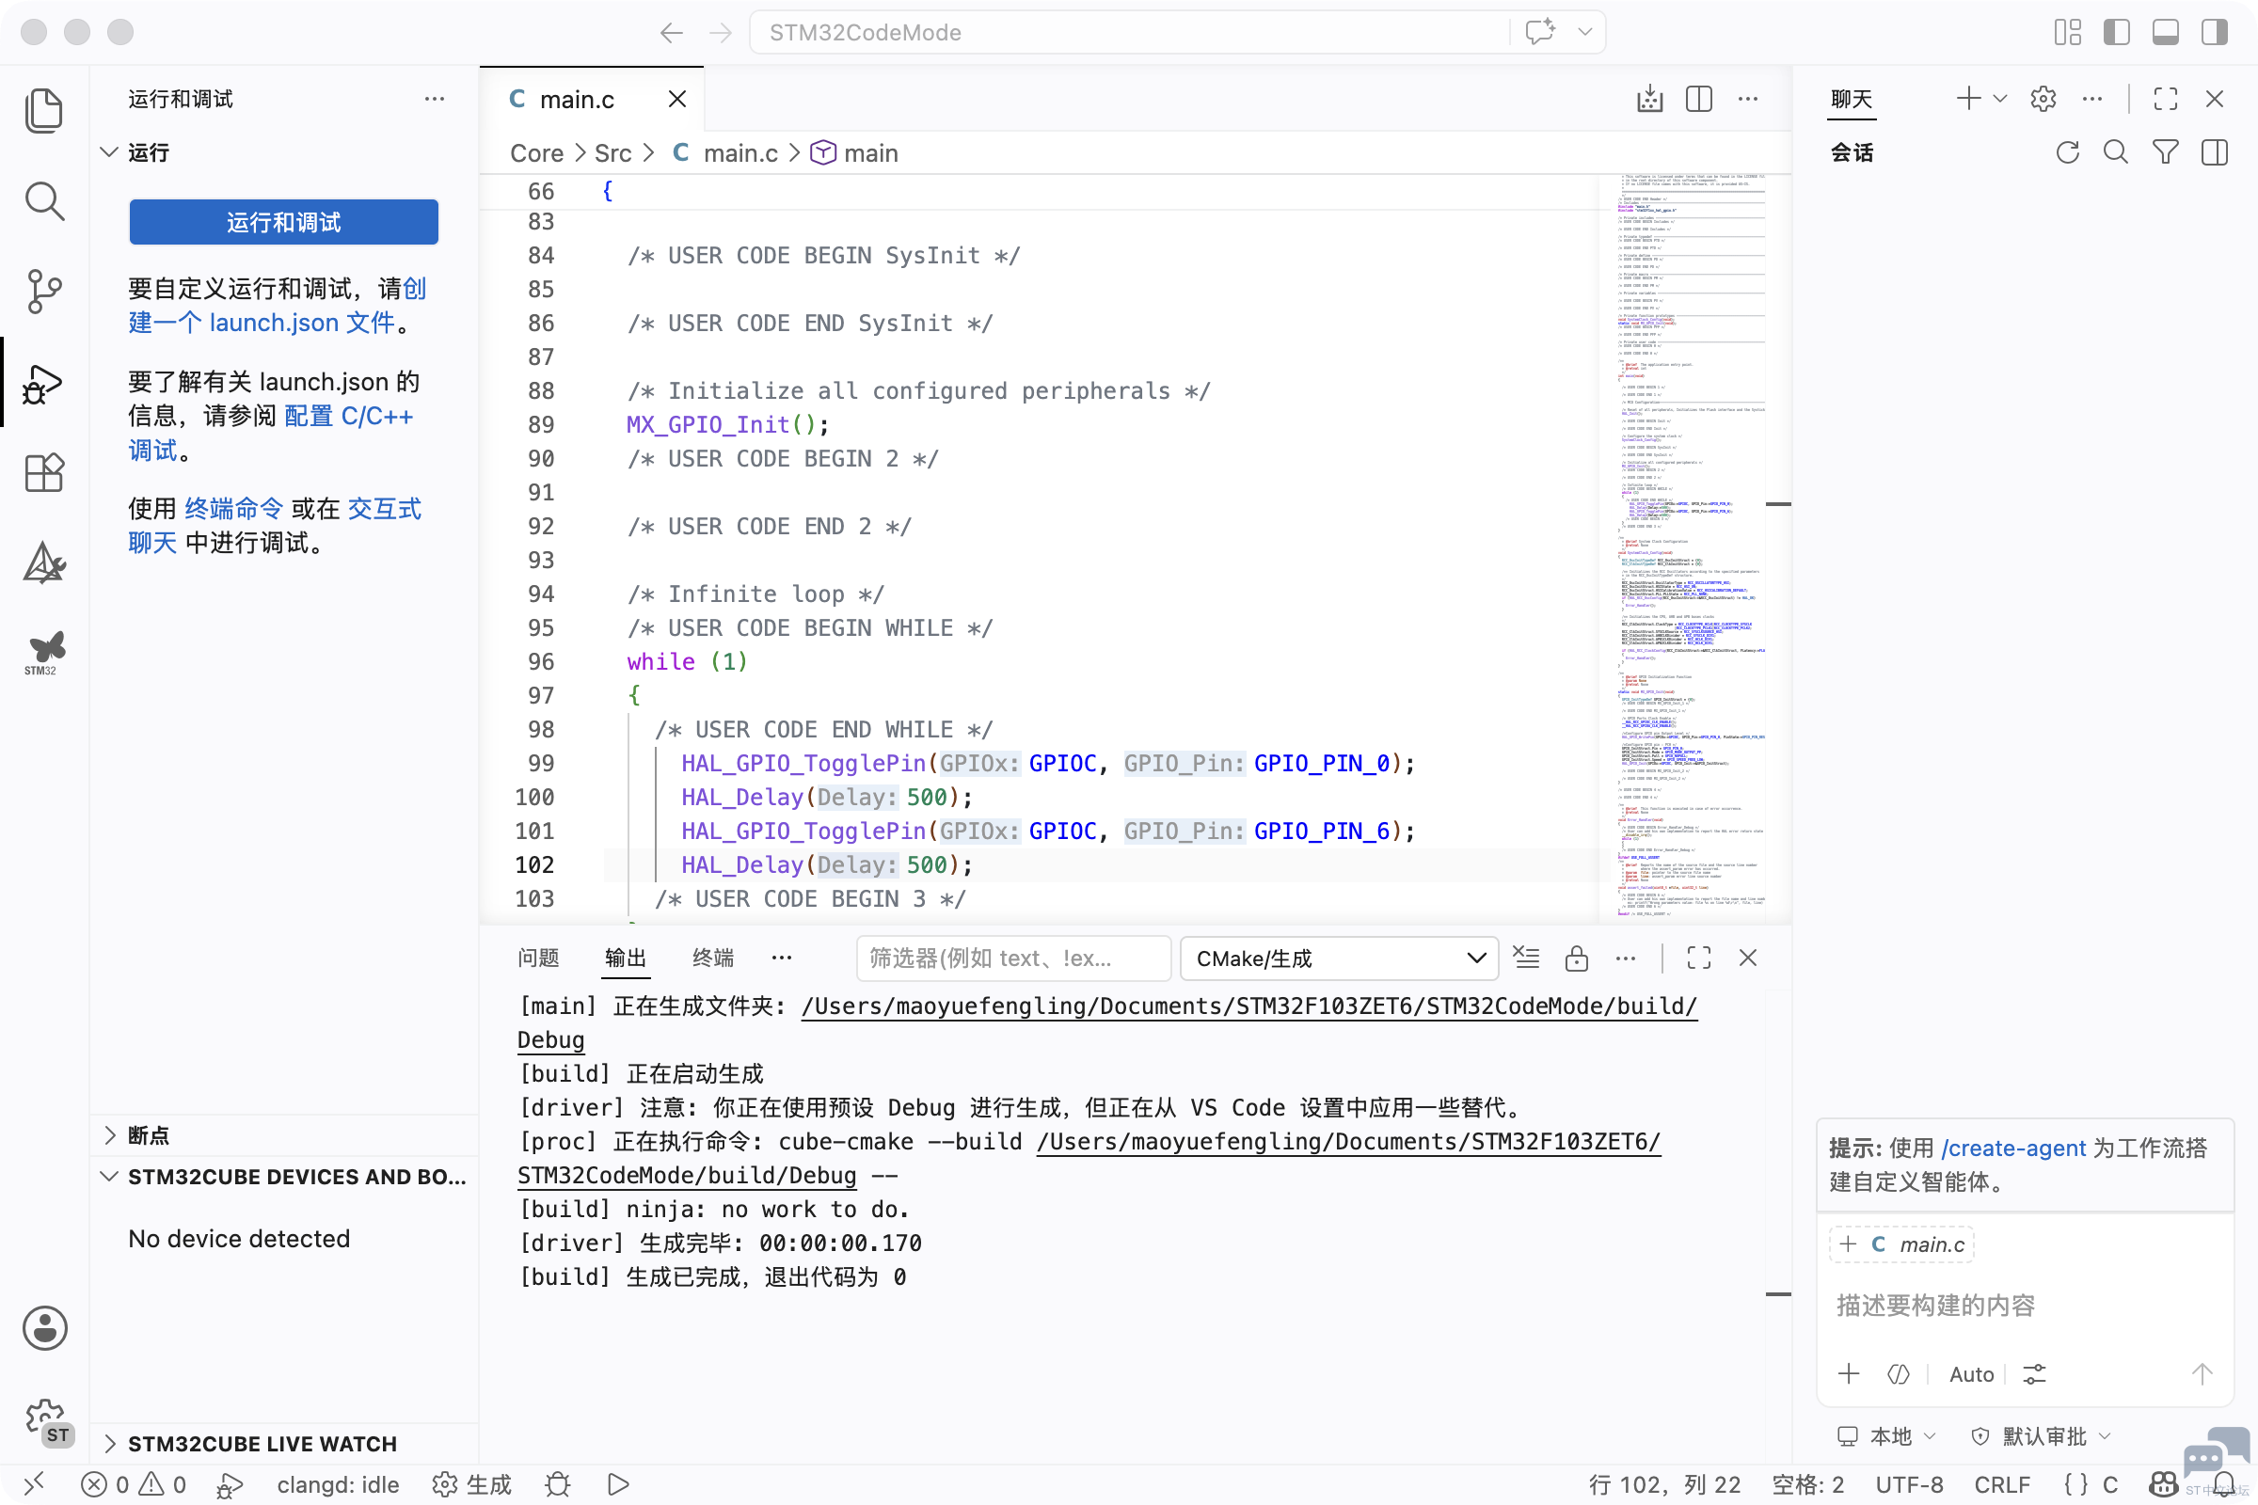
Task: Open the new chat dropdown arrow
Action: click(x=2000, y=99)
